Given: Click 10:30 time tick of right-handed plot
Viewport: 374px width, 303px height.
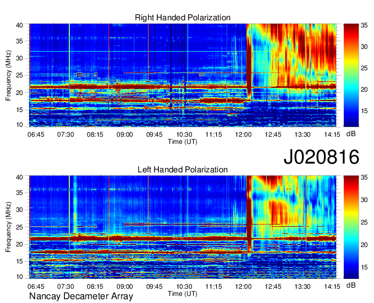Looking at the screenshot, I should pyautogui.click(x=184, y=134).
